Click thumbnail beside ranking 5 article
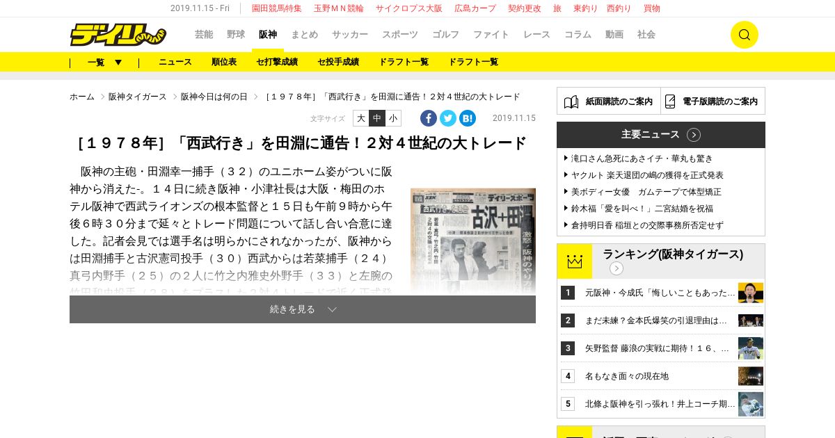The width and height of the screenshot is (835, 438). point(751,404)
